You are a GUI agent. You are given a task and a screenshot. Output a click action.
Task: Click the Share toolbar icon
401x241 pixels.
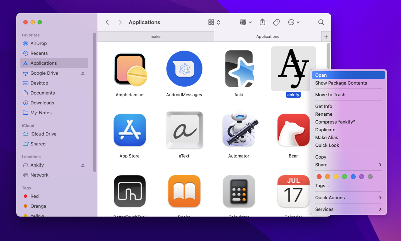(262, 22)
